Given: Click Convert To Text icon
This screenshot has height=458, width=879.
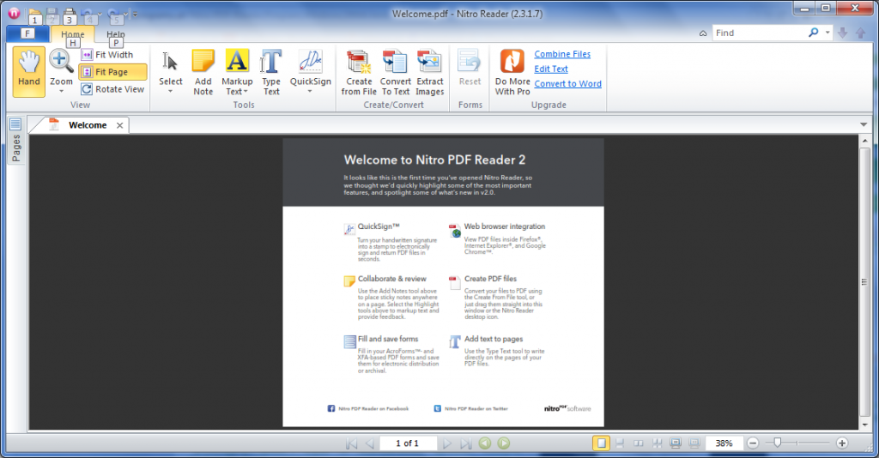Looking at the screenshot, I should coord(395,71).
